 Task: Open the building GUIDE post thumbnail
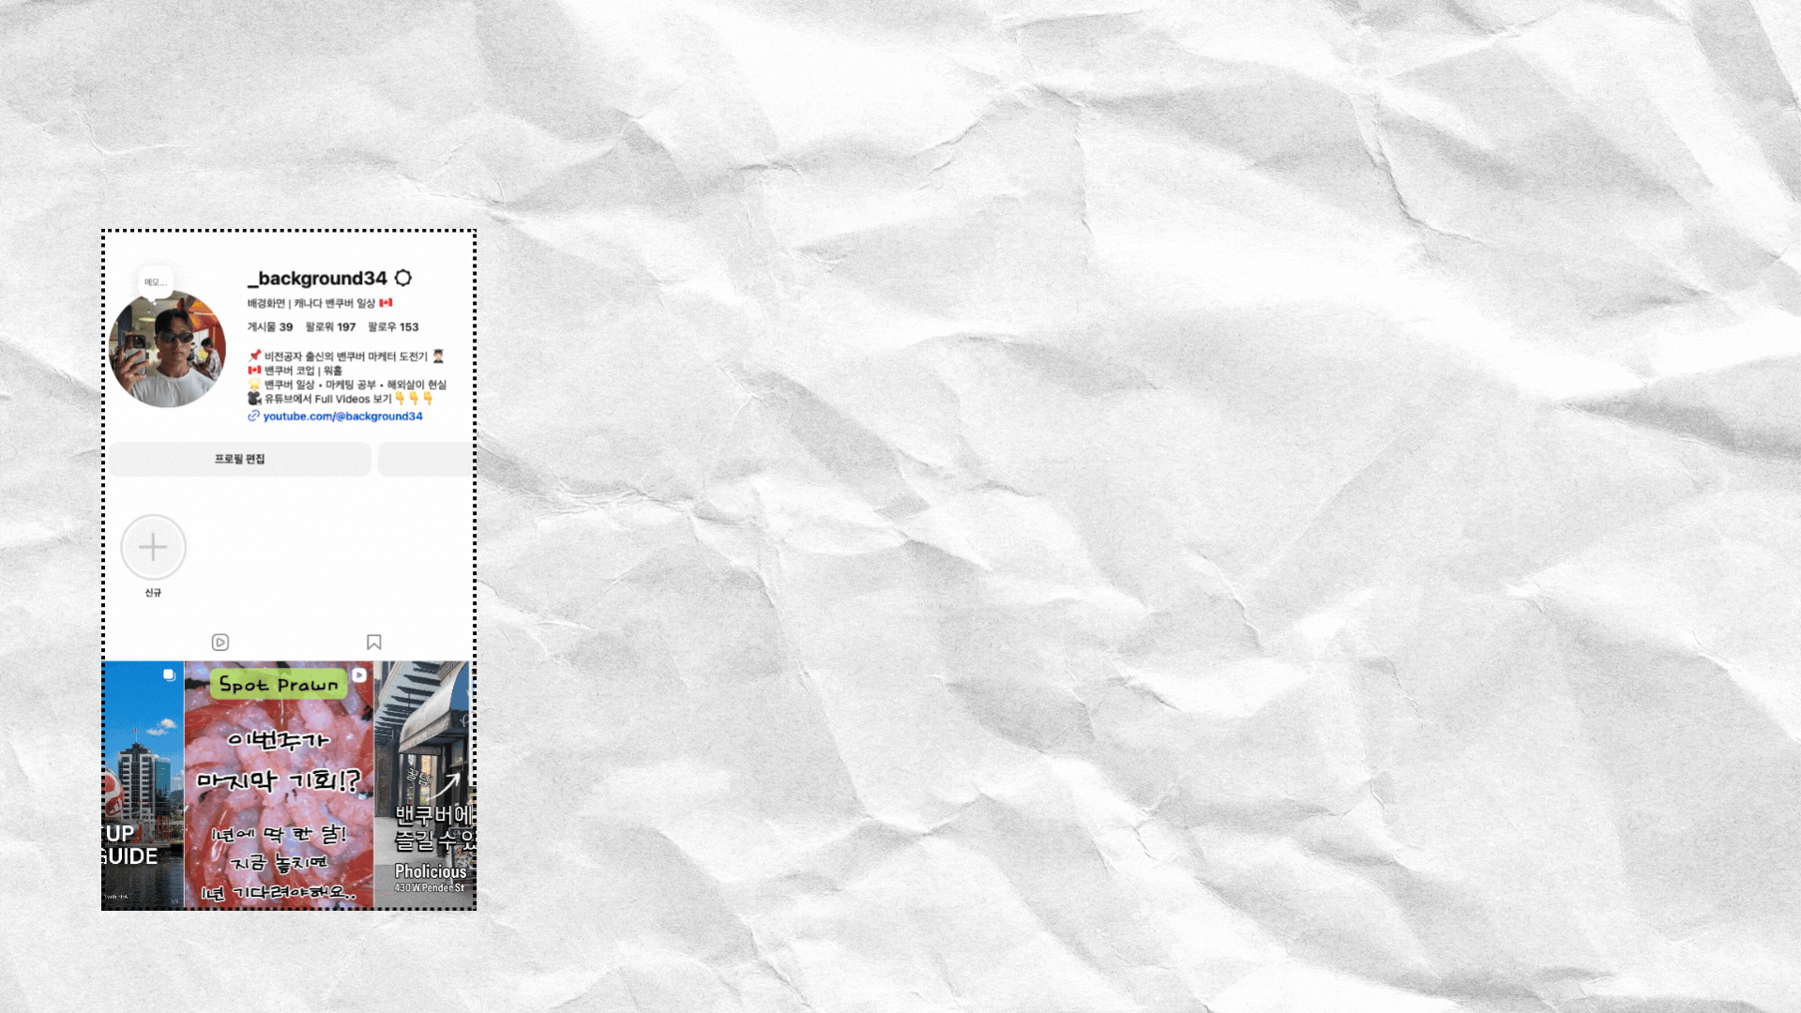tap(143, 785)
